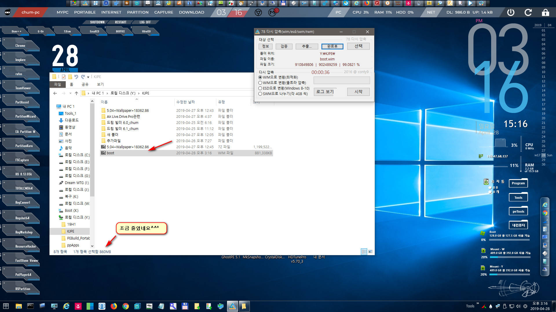Open Firefox from the taskbar
Viewport: 556px width, 312px height.
point(114,306)
